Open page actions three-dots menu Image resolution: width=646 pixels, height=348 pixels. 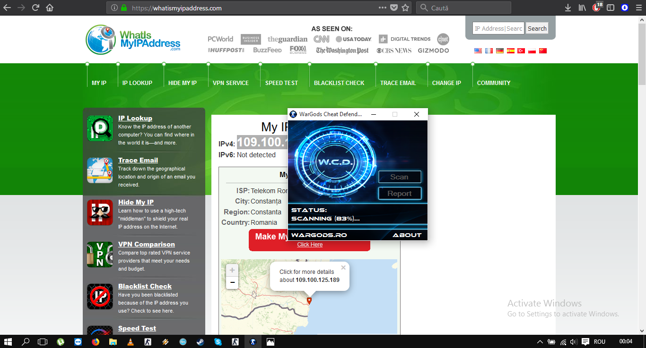[x=383, y=8]
